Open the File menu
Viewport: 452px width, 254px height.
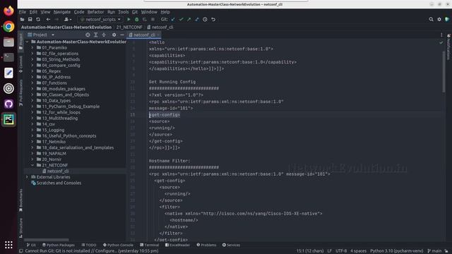point(23,12)
